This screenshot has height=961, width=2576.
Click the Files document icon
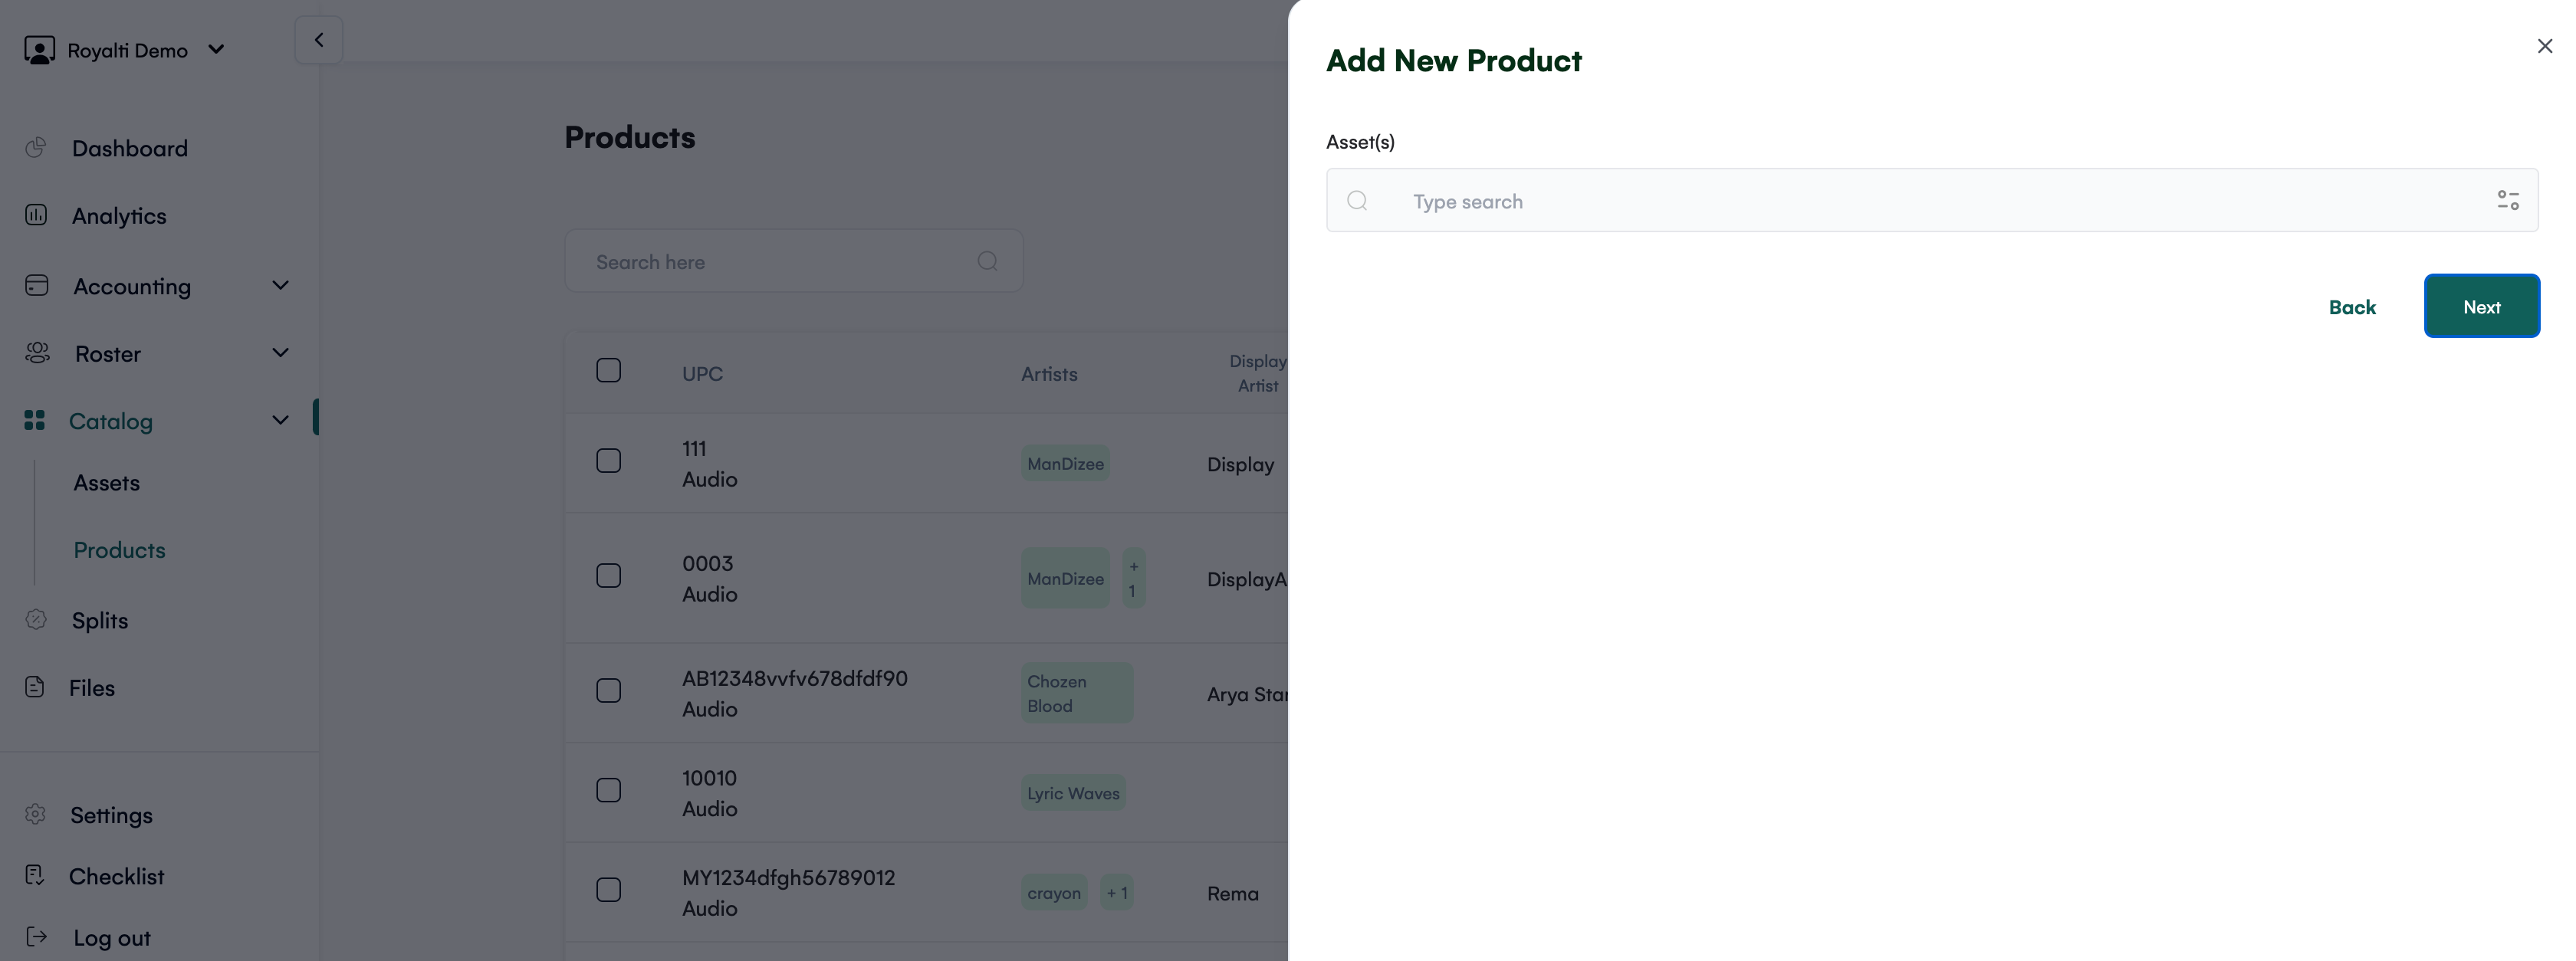click(35, 687)
